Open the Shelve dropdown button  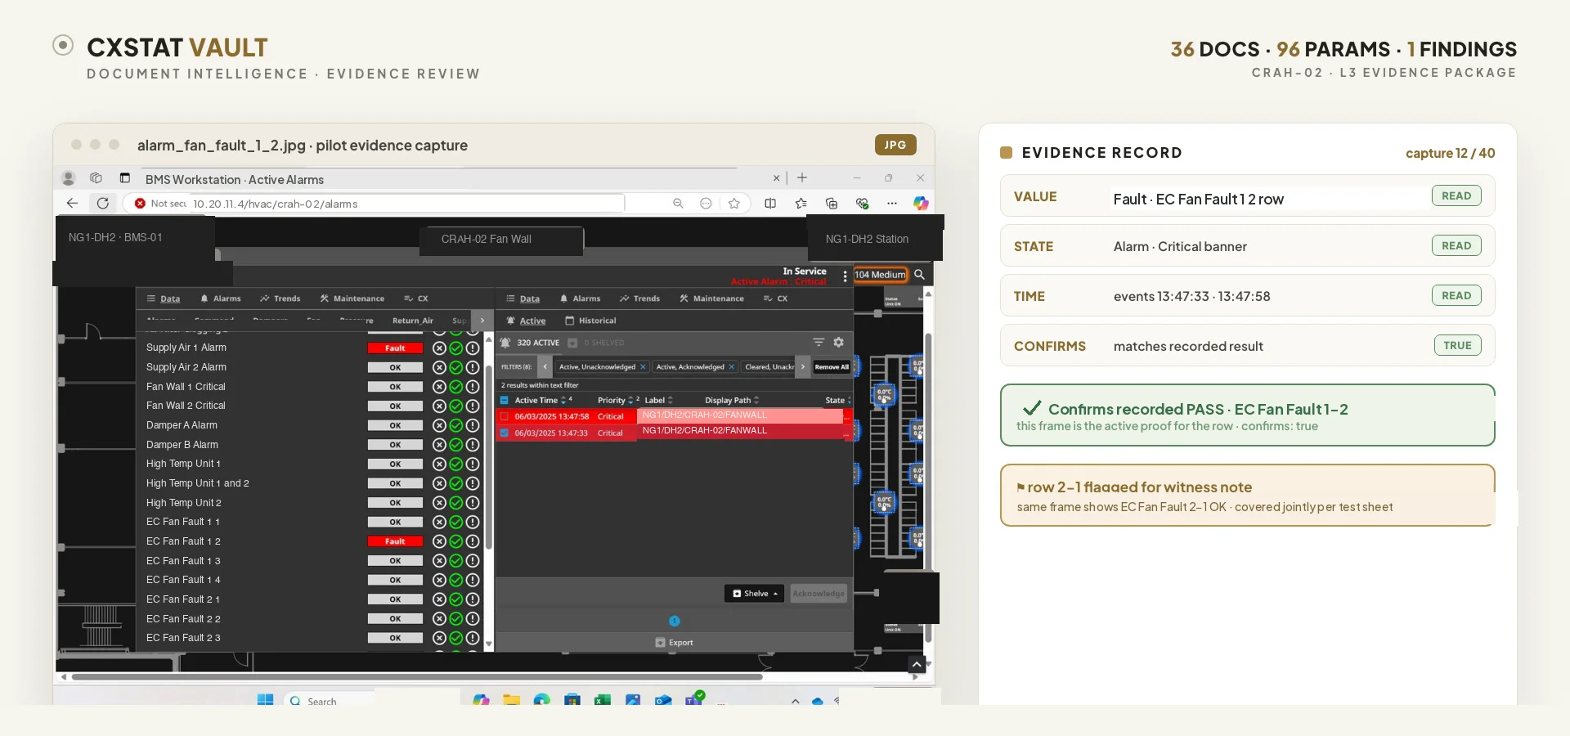pyautogui.click(x=754, y=594)
